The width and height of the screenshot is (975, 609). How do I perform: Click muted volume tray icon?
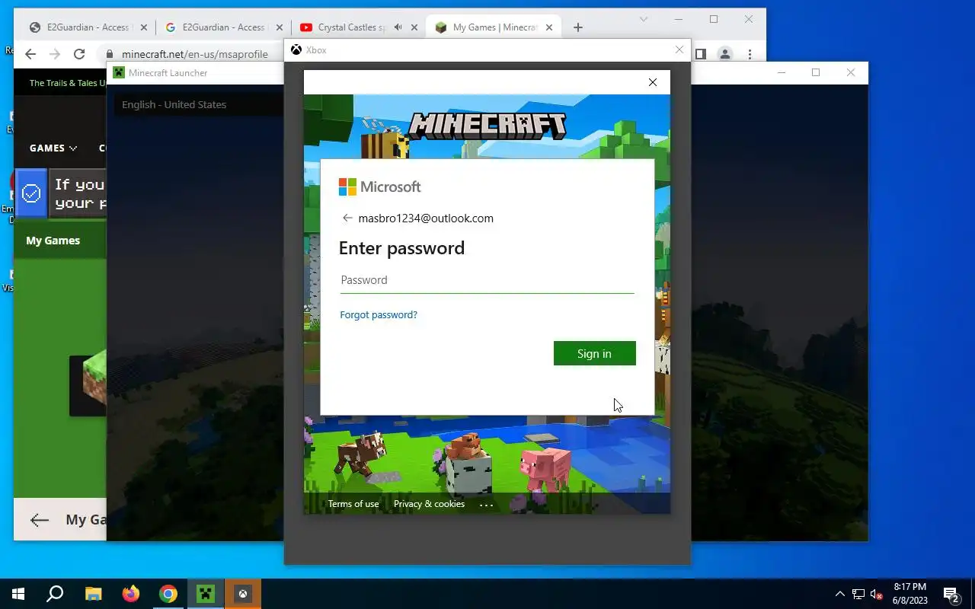(x=876, y=594)
